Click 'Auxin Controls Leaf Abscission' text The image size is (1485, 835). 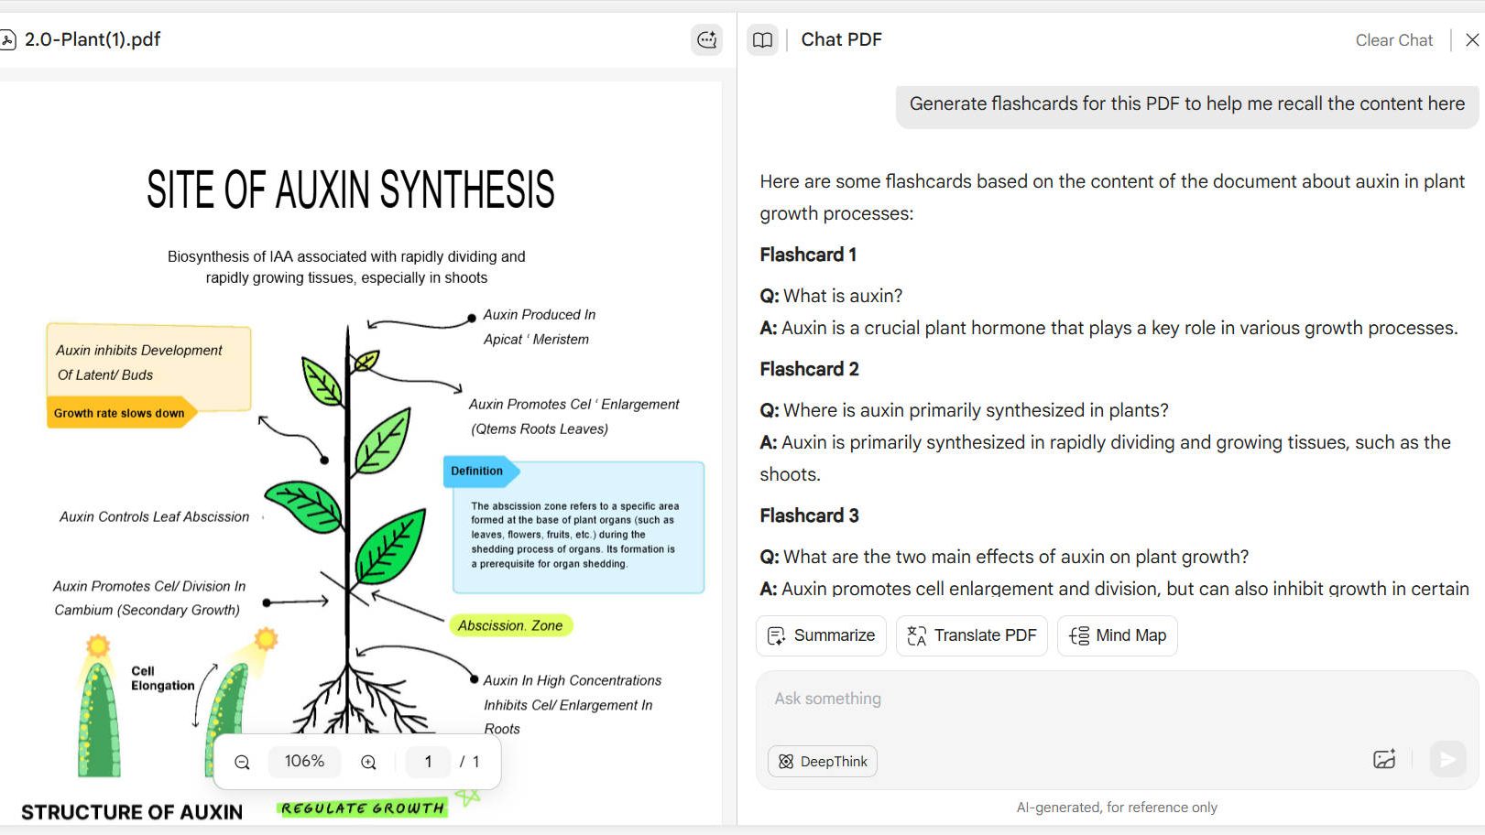pyautogui.click(x=154, y=516)
